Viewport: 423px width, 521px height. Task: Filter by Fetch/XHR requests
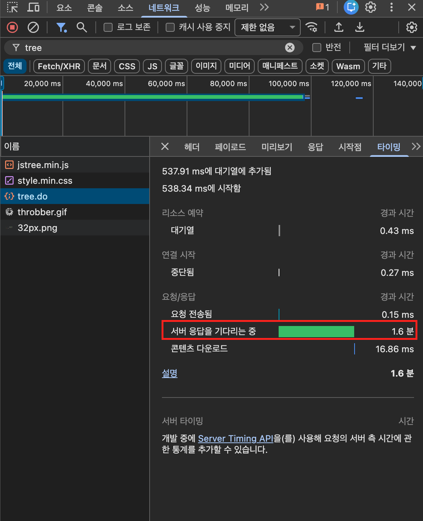point(59,66)
